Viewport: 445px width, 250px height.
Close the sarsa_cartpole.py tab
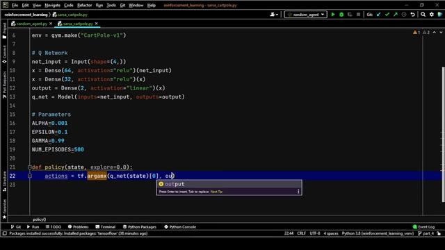(x=97, y=24)
